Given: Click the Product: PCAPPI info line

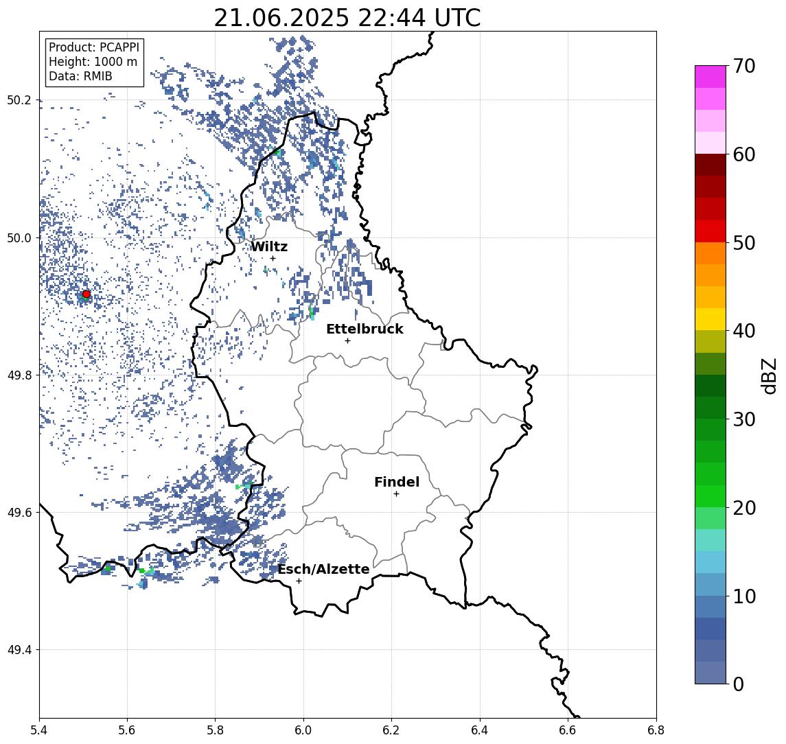Looking at the screenshot, I should point(94,47).
